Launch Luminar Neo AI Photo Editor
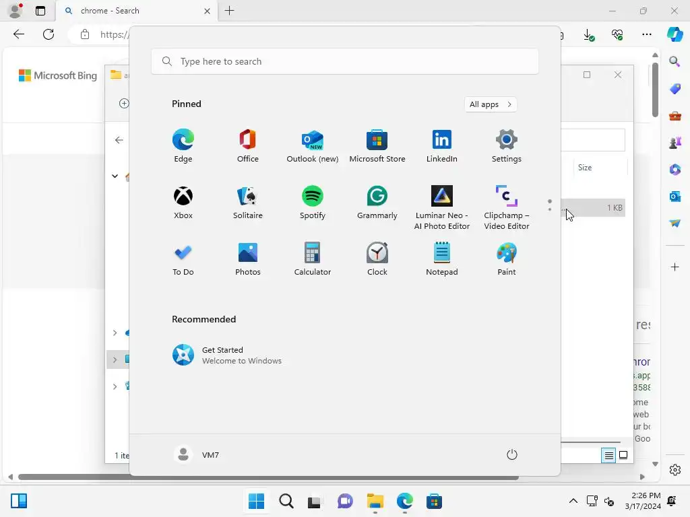The image size is (690, 517). tap(442, 207)
